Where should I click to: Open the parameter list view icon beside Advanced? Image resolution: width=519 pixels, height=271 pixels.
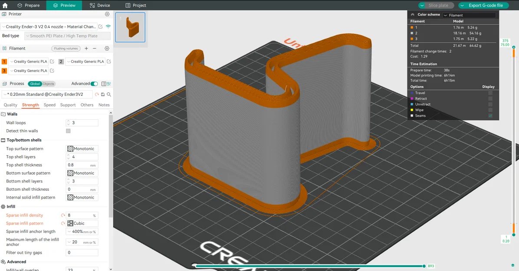[x=104, y=84]
